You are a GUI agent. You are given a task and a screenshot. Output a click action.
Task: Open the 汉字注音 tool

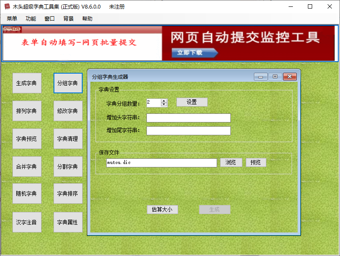pos(27,222)
